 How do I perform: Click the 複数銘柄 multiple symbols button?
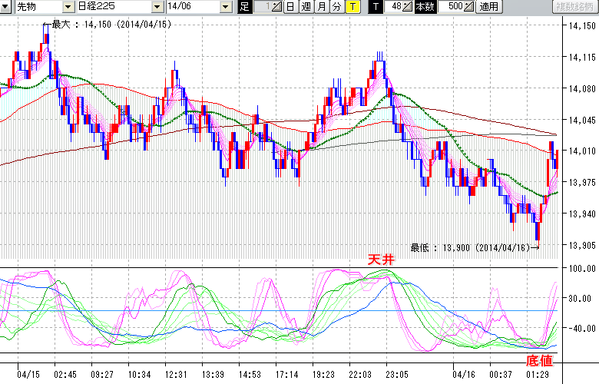pos(574,7)
